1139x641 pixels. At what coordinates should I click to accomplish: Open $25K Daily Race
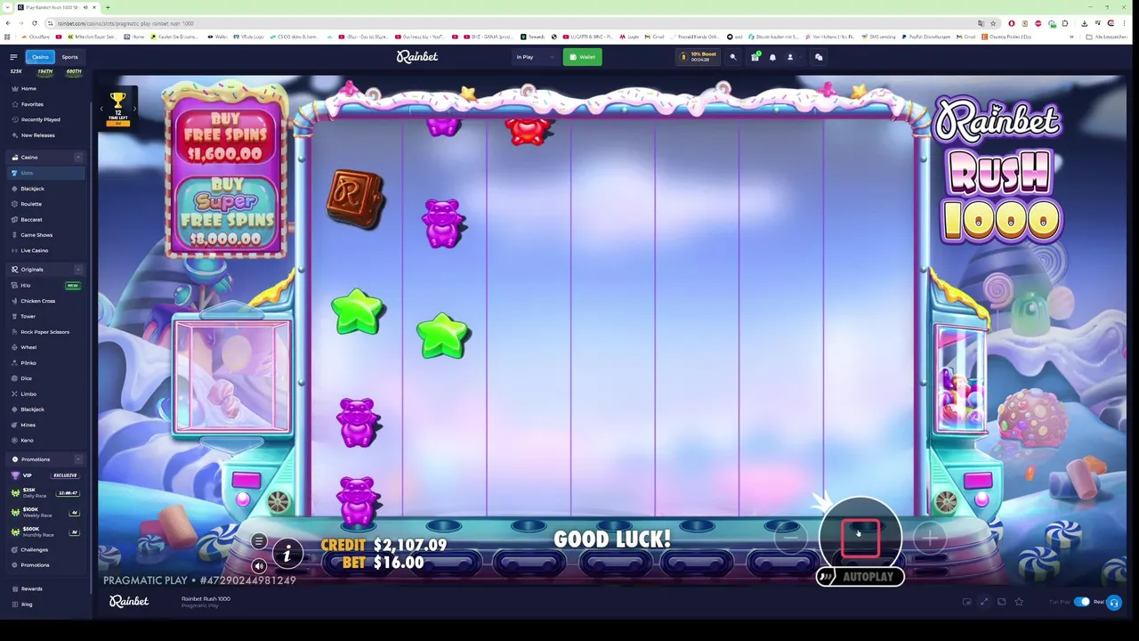tap(44, 493)
